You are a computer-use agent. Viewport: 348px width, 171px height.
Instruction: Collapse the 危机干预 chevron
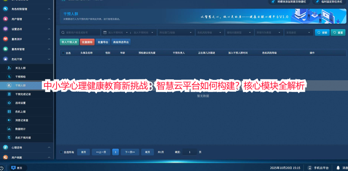pos(49,59)
